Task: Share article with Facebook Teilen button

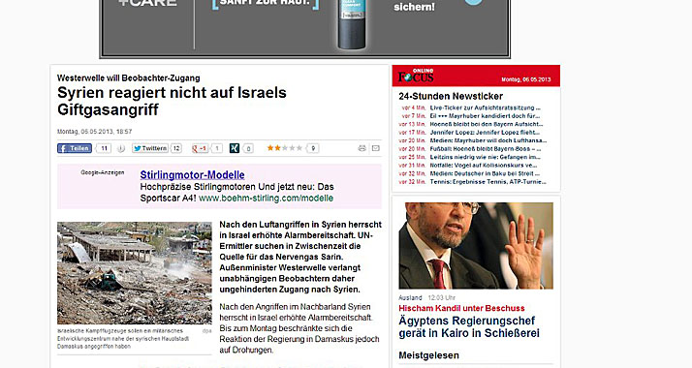Action: (75, 148)
